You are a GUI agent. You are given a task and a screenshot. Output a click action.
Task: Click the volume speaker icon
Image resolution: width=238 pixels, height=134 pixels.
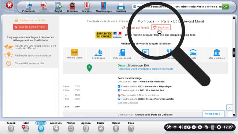pyautogui.click(x=181, y=127)
